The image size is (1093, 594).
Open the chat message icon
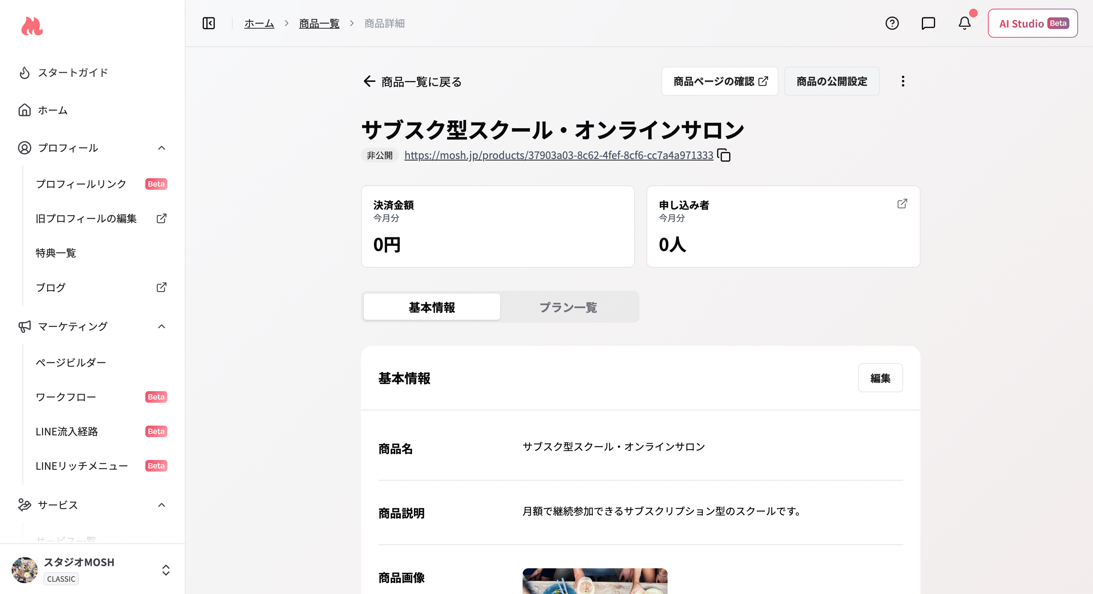point(928,23)
